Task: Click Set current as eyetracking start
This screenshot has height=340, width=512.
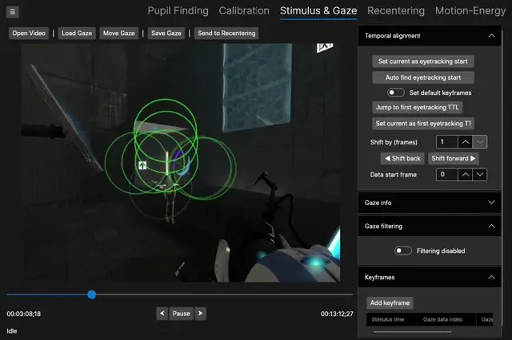Action: click(423, 61)
